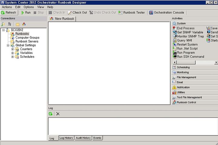Open the Options menu
The width and height of the screenshot is (218, 145).
click(29, 7)
